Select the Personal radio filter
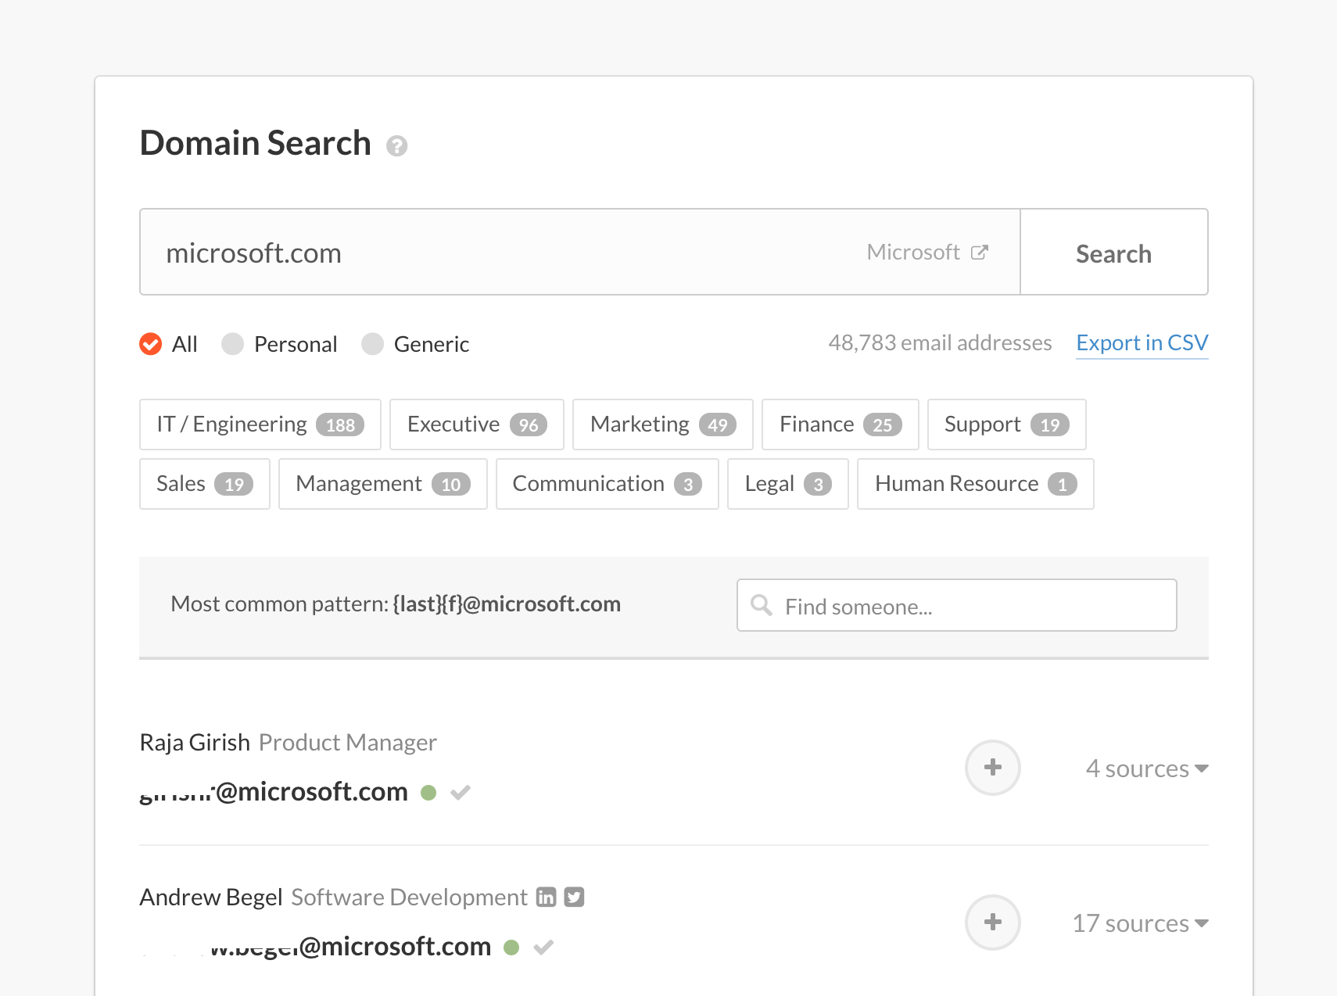The width and height of the screenshot is (1337, 996). click(x=233, y=344)
